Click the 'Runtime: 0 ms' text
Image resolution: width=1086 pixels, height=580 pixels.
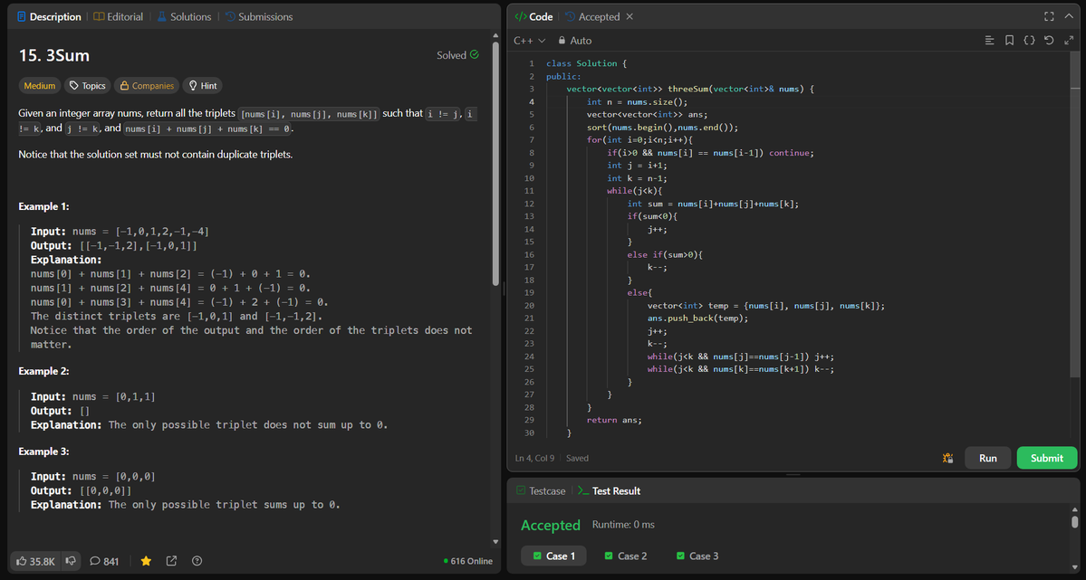pyautogui.click(x=623, y=525)
